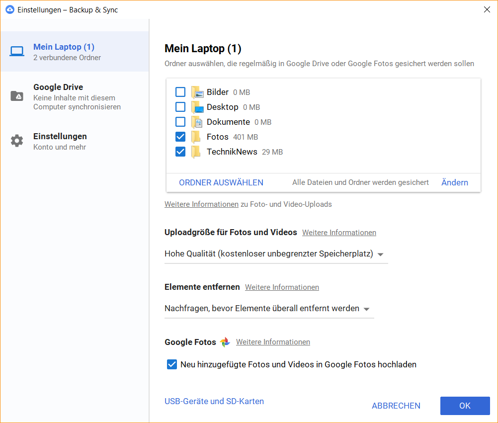Viewport: 498px width, 423px height.
Task: Click the Dokumente folder icon
Action: pyautogui.click(x=197, y=122)
